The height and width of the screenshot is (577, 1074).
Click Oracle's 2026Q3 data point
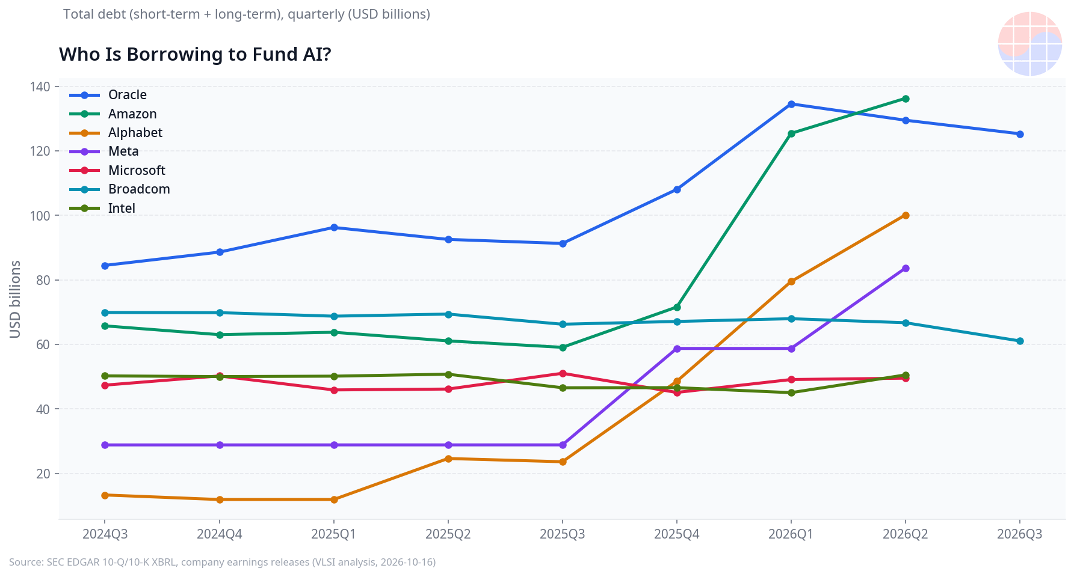click(1020, 134)
